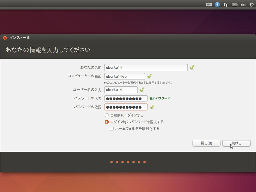The height and width of the screenshot is (192, 256).
Task: Click the あなたの情報を入力してください heading
Action: click(48, 50)
